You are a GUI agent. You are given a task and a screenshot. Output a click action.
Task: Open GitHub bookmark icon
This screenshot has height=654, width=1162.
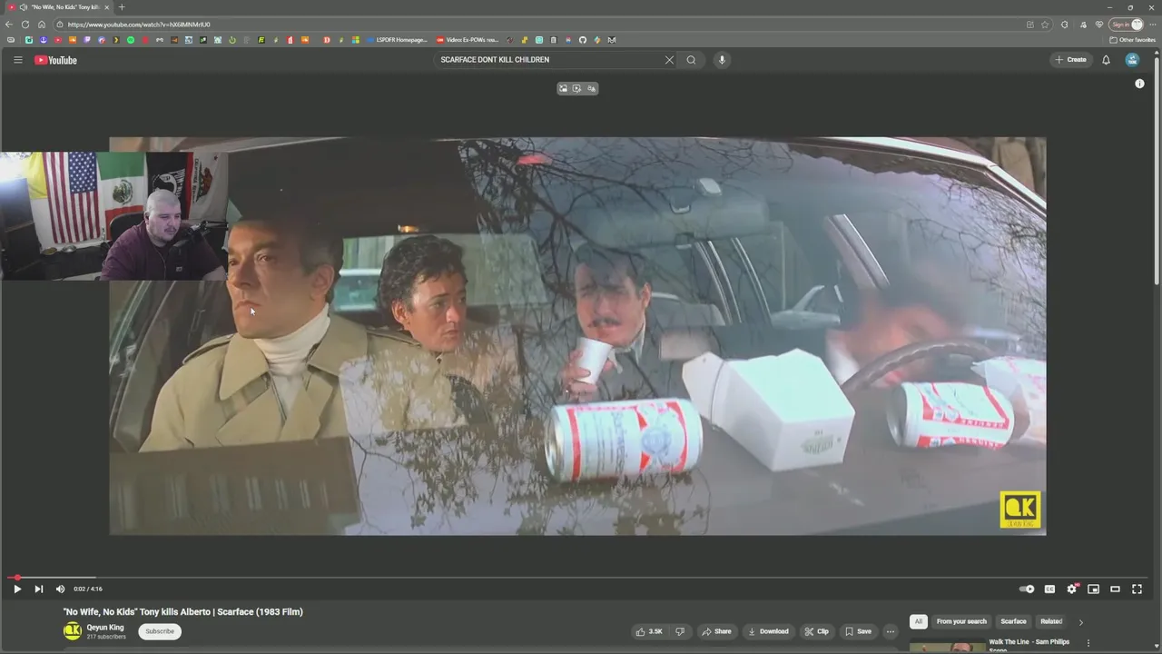coord(583,40)
